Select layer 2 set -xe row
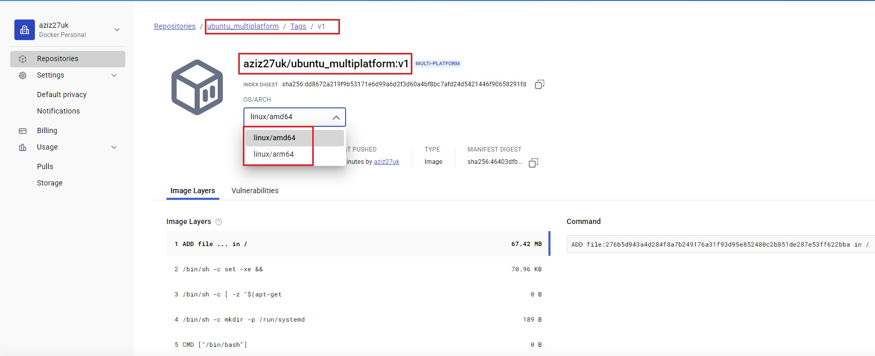 [357, 269]
